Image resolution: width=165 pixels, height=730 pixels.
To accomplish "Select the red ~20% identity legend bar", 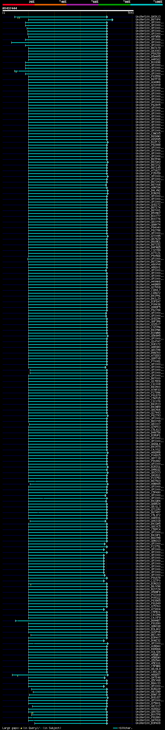I will 19,5.
